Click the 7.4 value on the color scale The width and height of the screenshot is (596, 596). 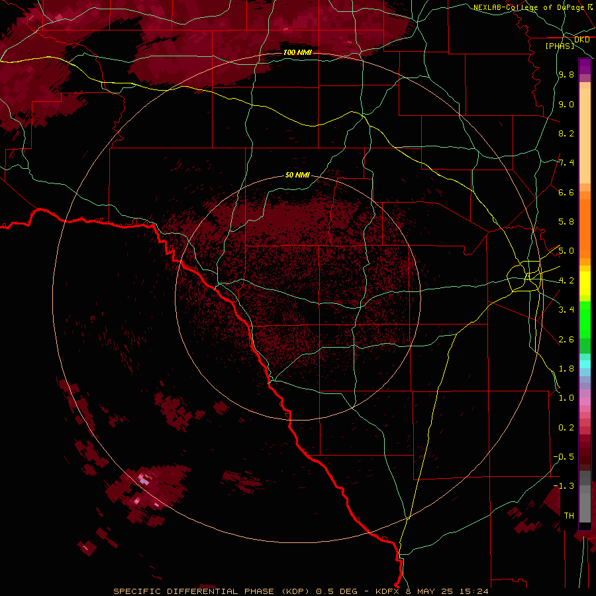pos(566,163)
